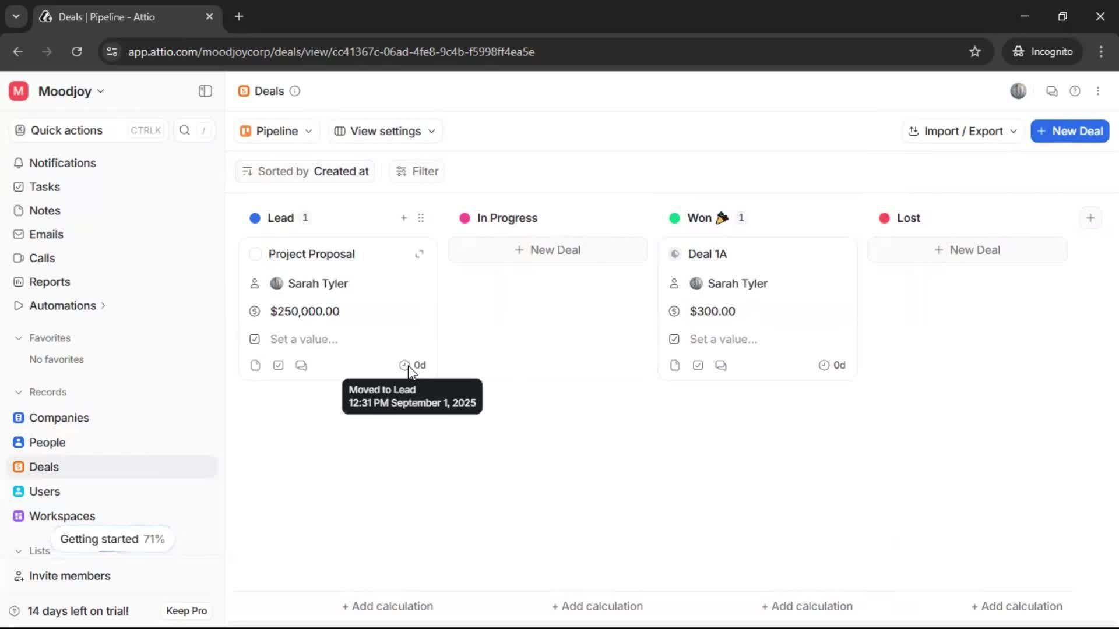Create a New Deal with the blue button
The width and height of the screenshot is (1119, 629).
click(1070, 131)
